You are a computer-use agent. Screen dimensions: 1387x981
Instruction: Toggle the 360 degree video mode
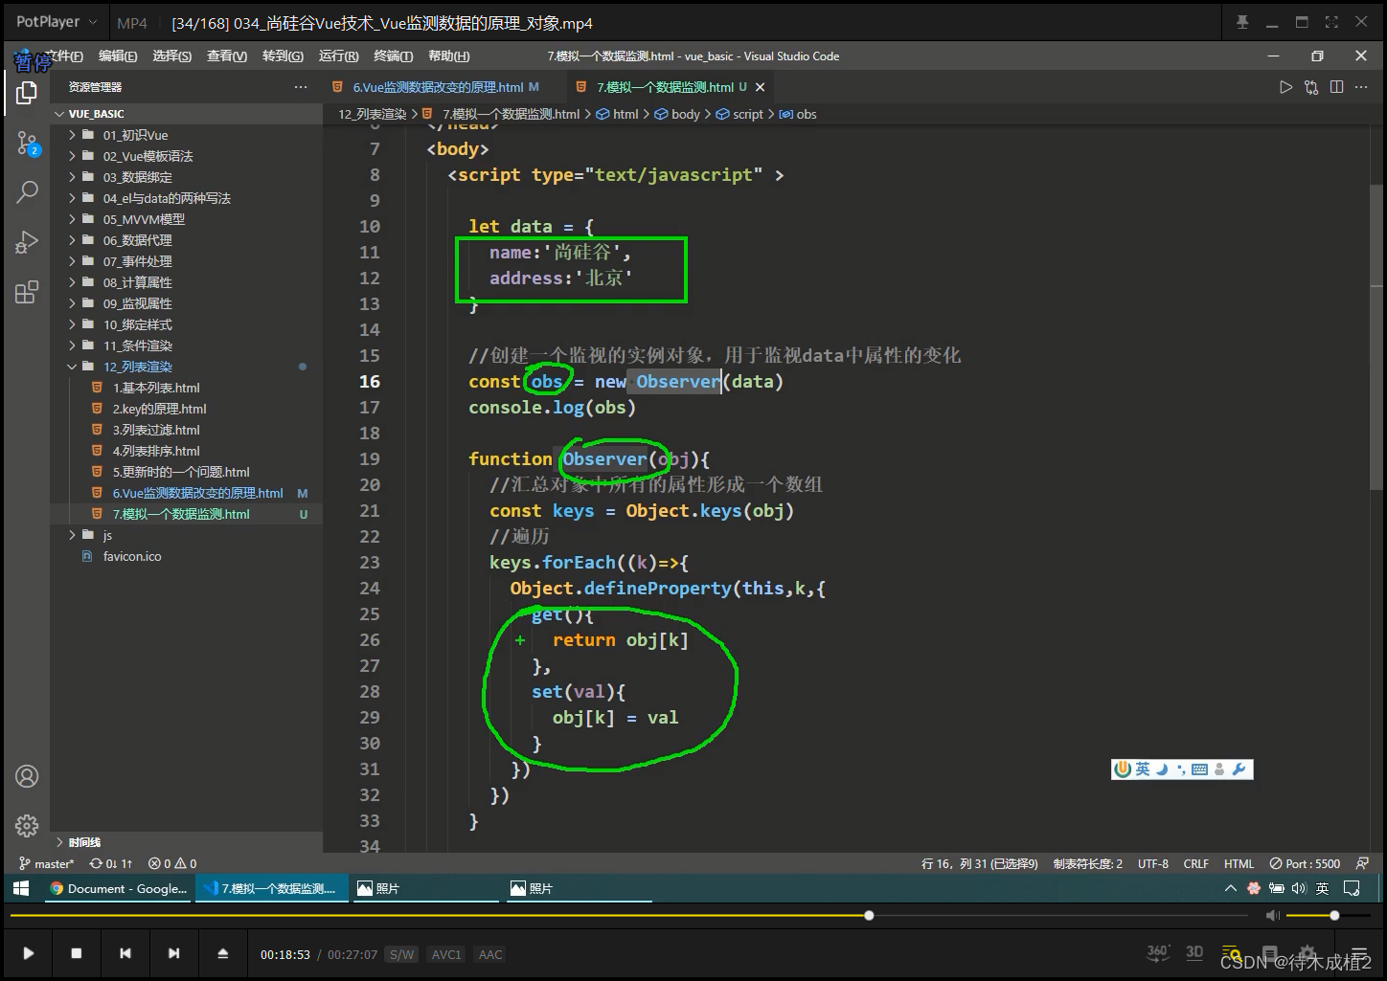(1158, 952)
